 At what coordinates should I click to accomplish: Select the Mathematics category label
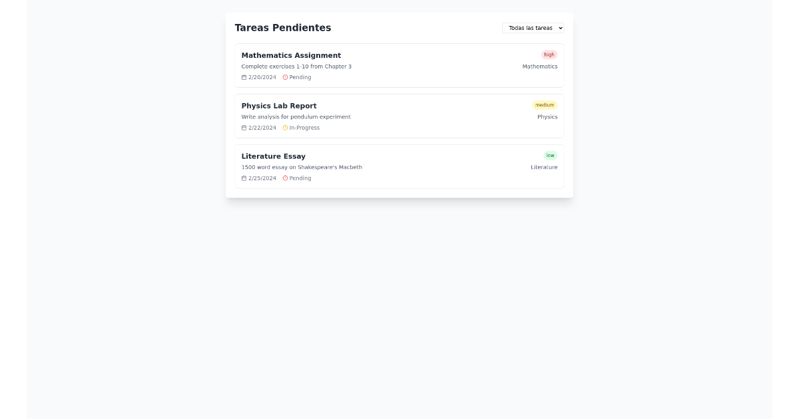click(x=540, y=67)
